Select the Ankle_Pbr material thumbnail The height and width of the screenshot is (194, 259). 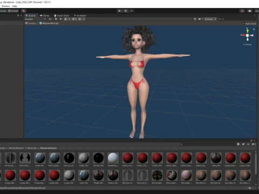(40, 158)
